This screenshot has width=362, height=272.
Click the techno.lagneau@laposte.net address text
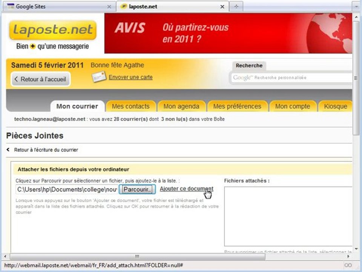50,119
